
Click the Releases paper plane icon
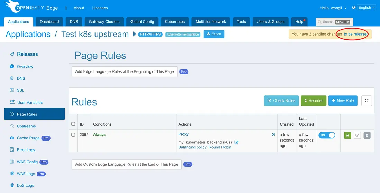(x=12, y=54)
